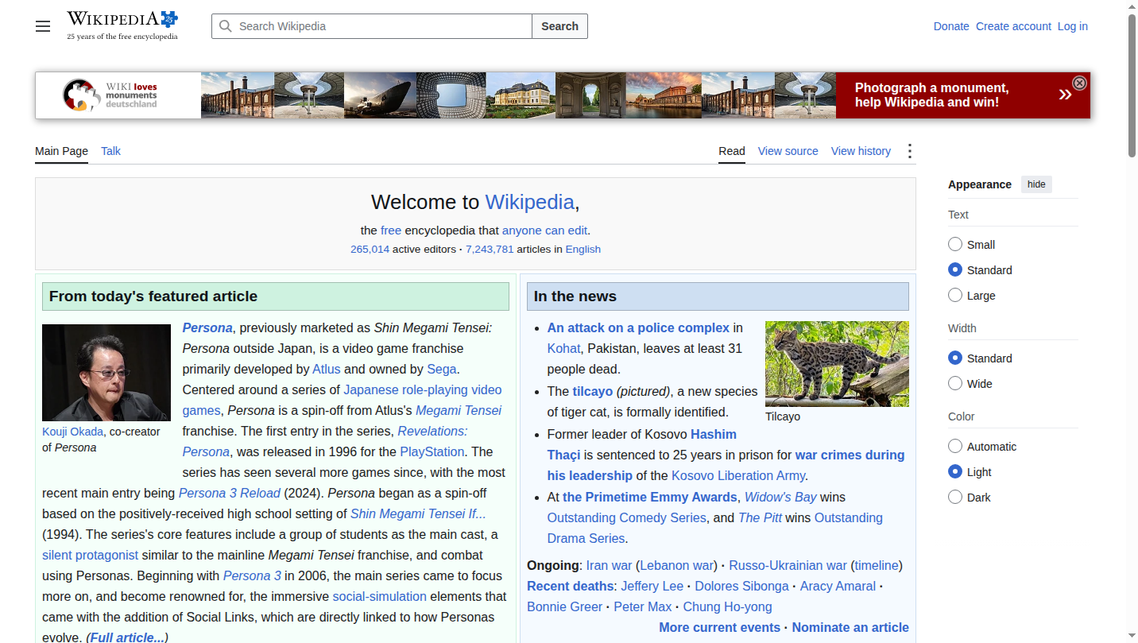The width and height of the screenshot is (1138, 643).
Task: Select the Wide width option
Action: coord(955,384)
